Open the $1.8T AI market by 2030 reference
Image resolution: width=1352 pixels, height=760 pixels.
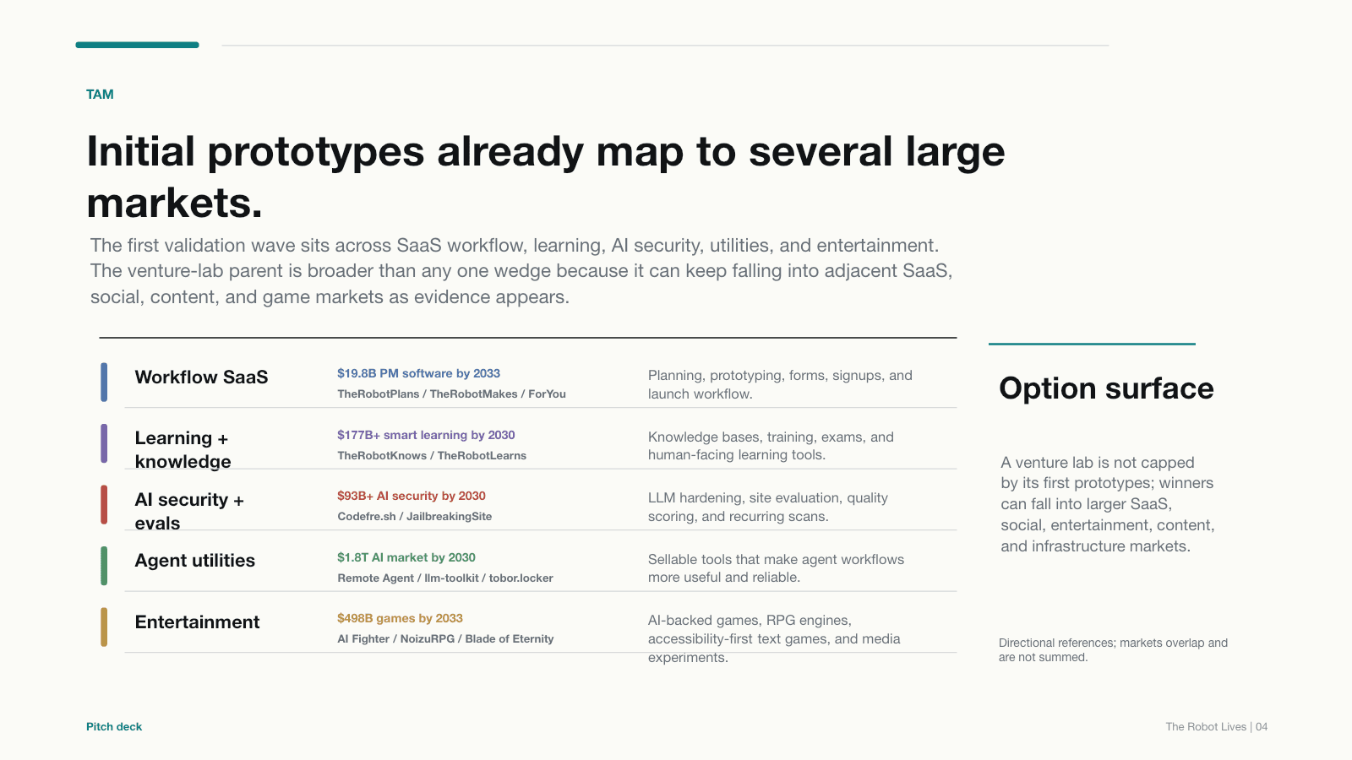pyautogui.click(x=406, y=557)
